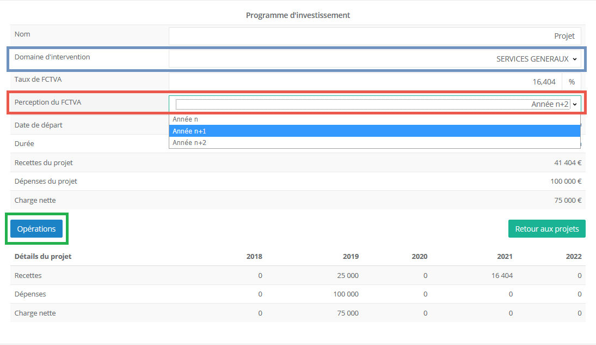This screenshot has width=596, height=345.
Task: Click the Nom input field
Action: [374, 36]
